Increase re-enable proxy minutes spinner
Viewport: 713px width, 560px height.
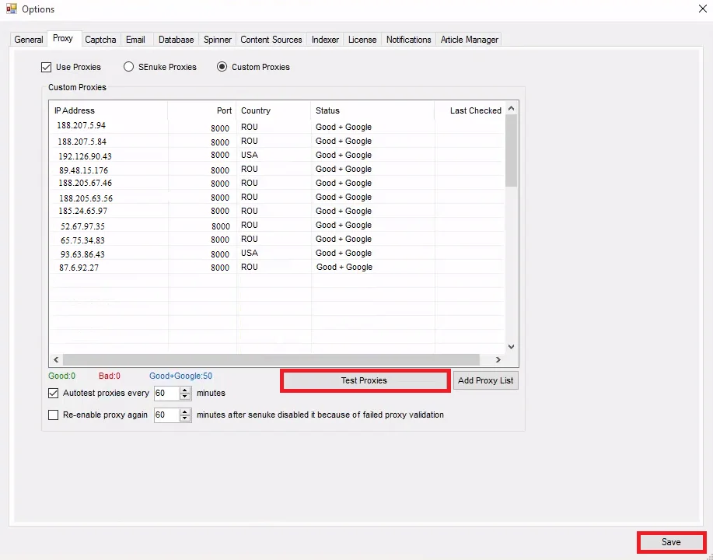point(185,412)
